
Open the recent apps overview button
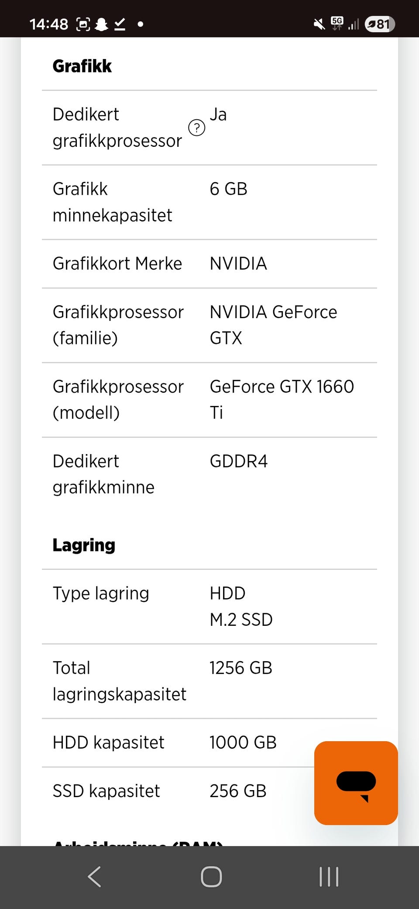click(x=329, y=877)
